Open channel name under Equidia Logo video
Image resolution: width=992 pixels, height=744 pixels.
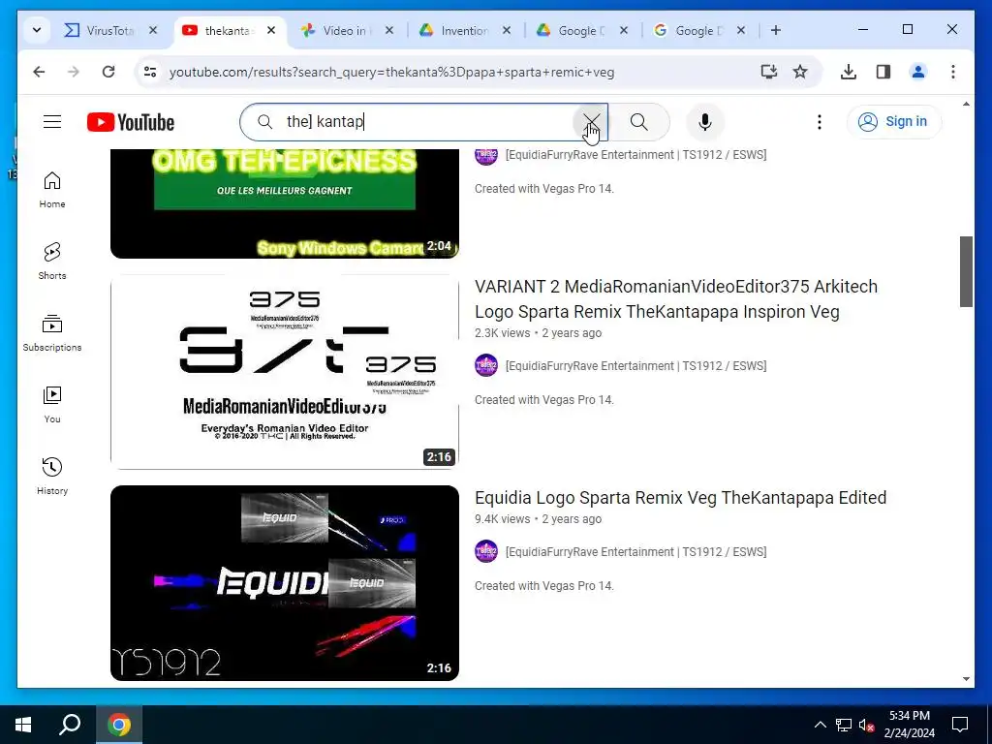635,551
